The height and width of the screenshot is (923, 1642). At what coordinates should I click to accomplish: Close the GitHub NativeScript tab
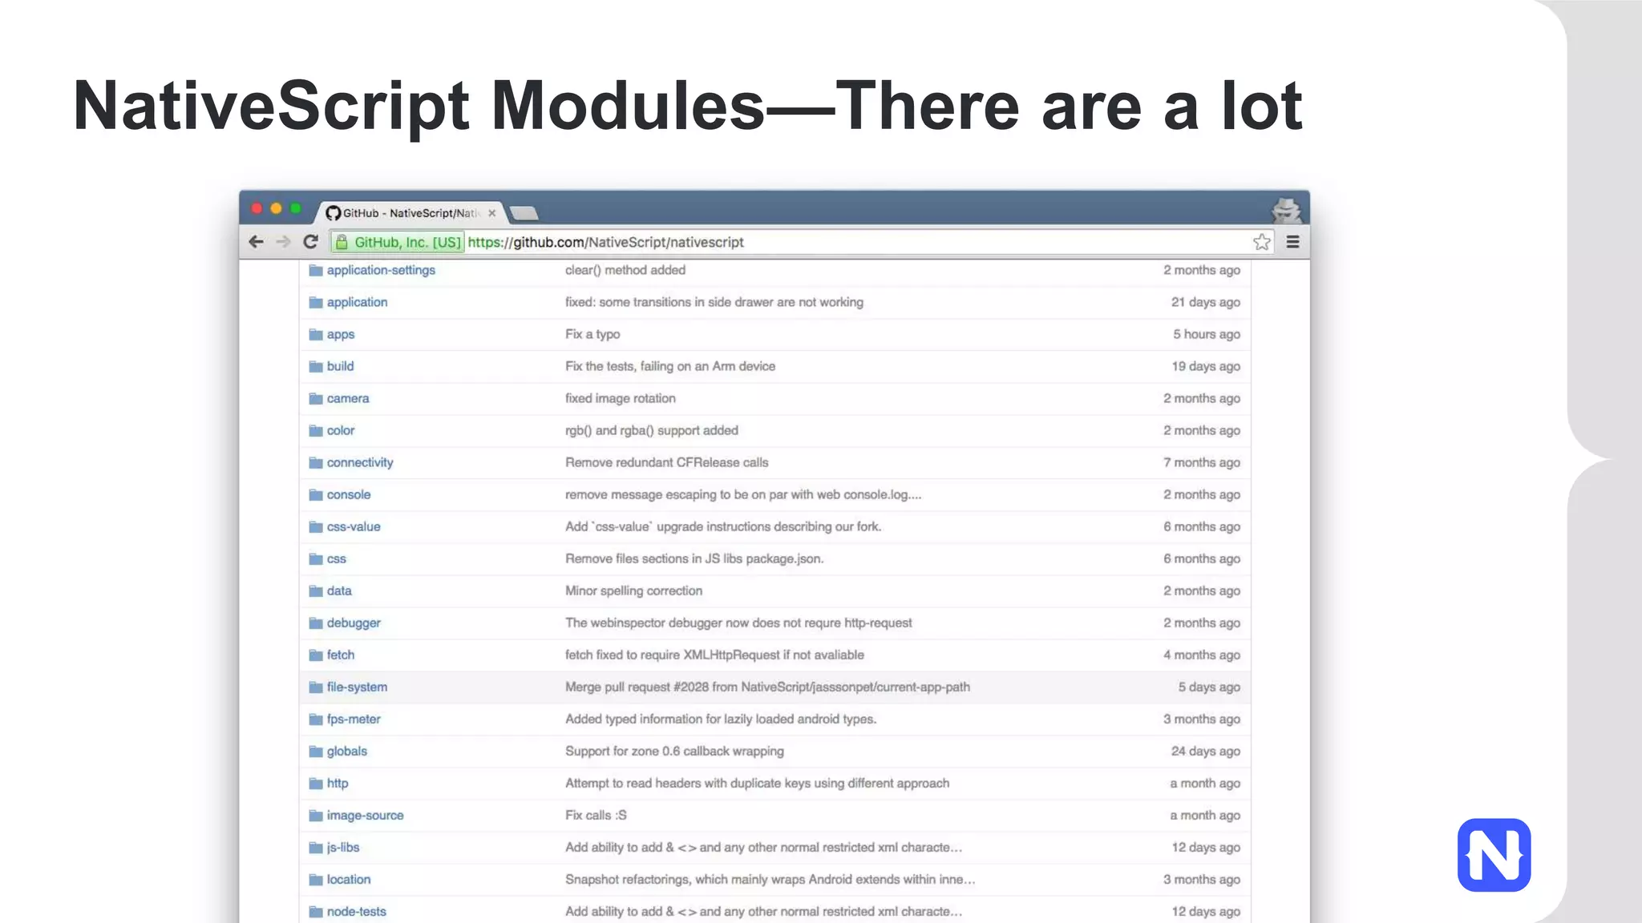pos(492,213)
